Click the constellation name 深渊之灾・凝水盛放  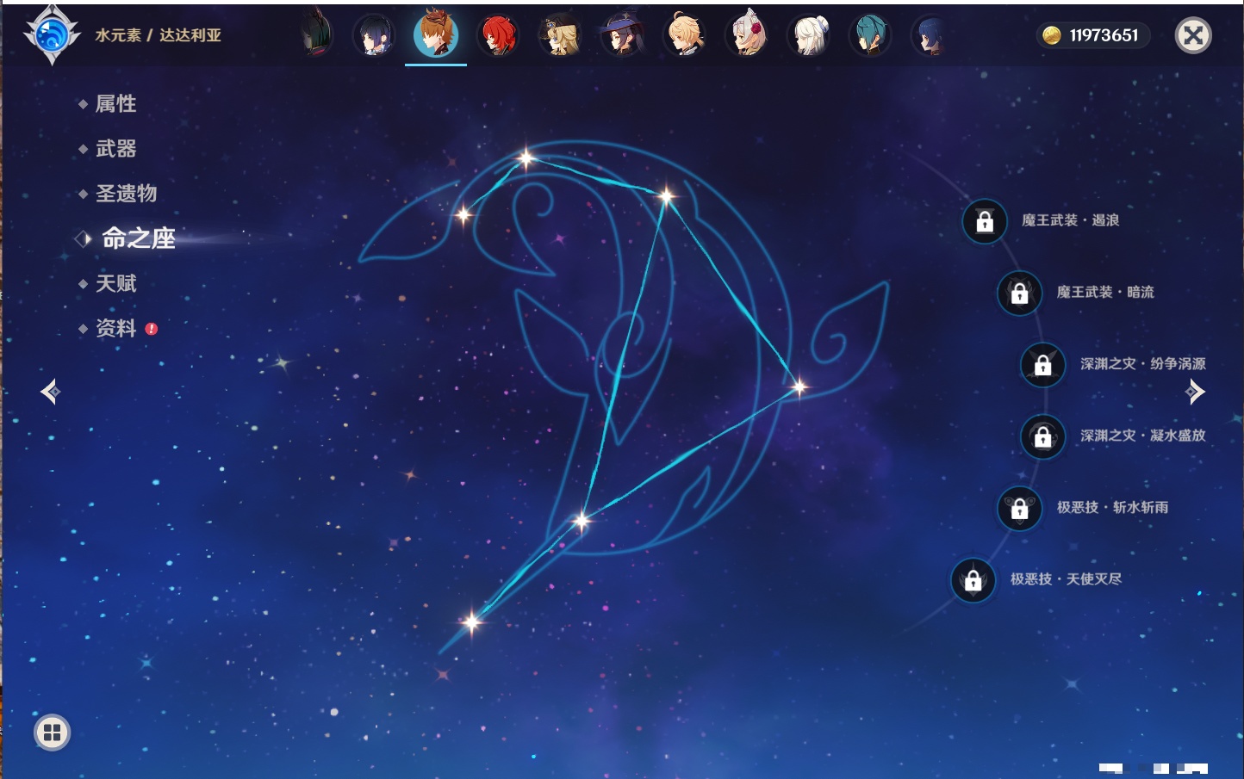point(1143,436)
